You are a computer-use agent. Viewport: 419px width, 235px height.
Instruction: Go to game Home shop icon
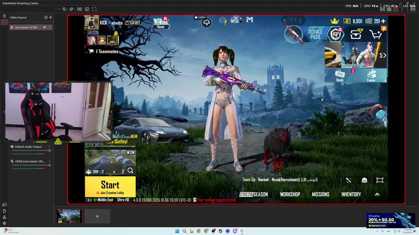(160, 23)
